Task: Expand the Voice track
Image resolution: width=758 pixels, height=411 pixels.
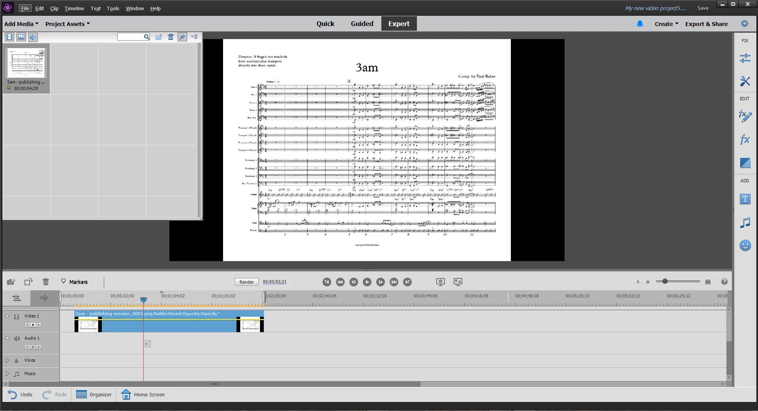Action: click(x=7, y=360)
